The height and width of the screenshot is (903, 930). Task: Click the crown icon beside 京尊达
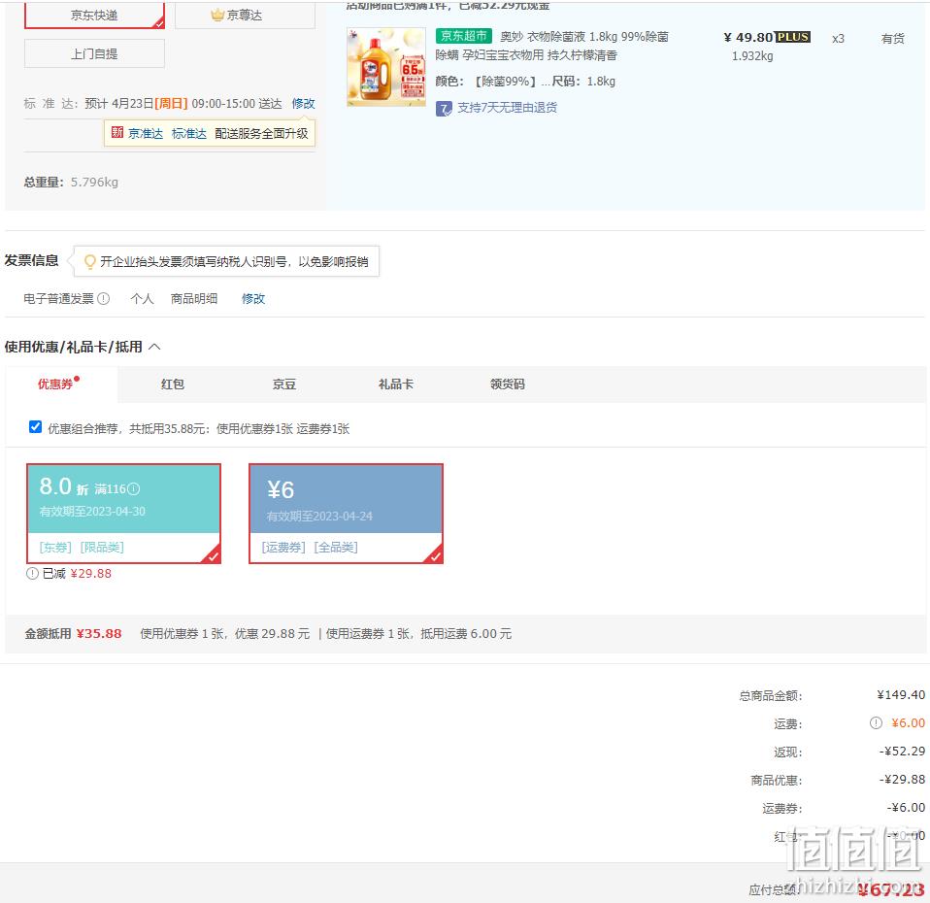pos(217,15)
